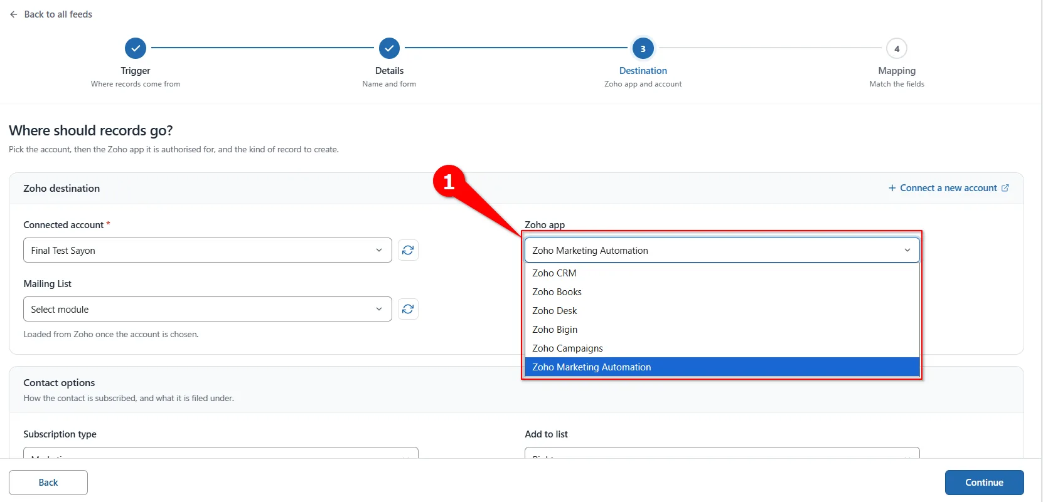Click the 'Subscription type' label
The width and height of the screenshot is (1043, 502).
[60, 434]
